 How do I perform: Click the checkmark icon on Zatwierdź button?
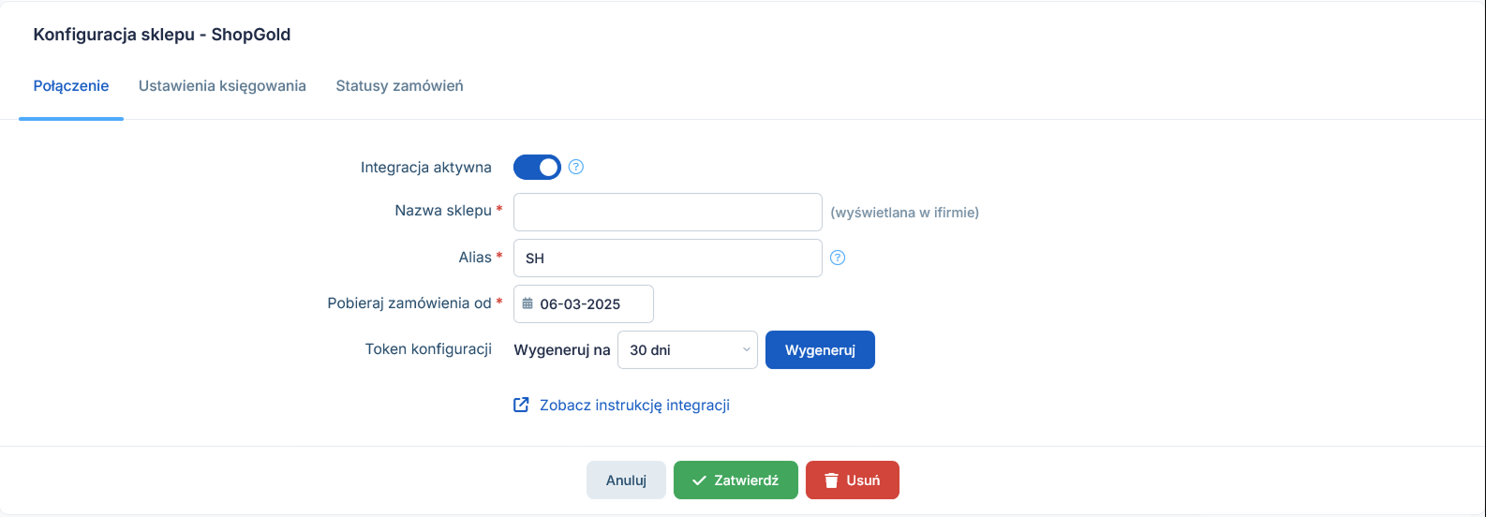click(699, 480)
